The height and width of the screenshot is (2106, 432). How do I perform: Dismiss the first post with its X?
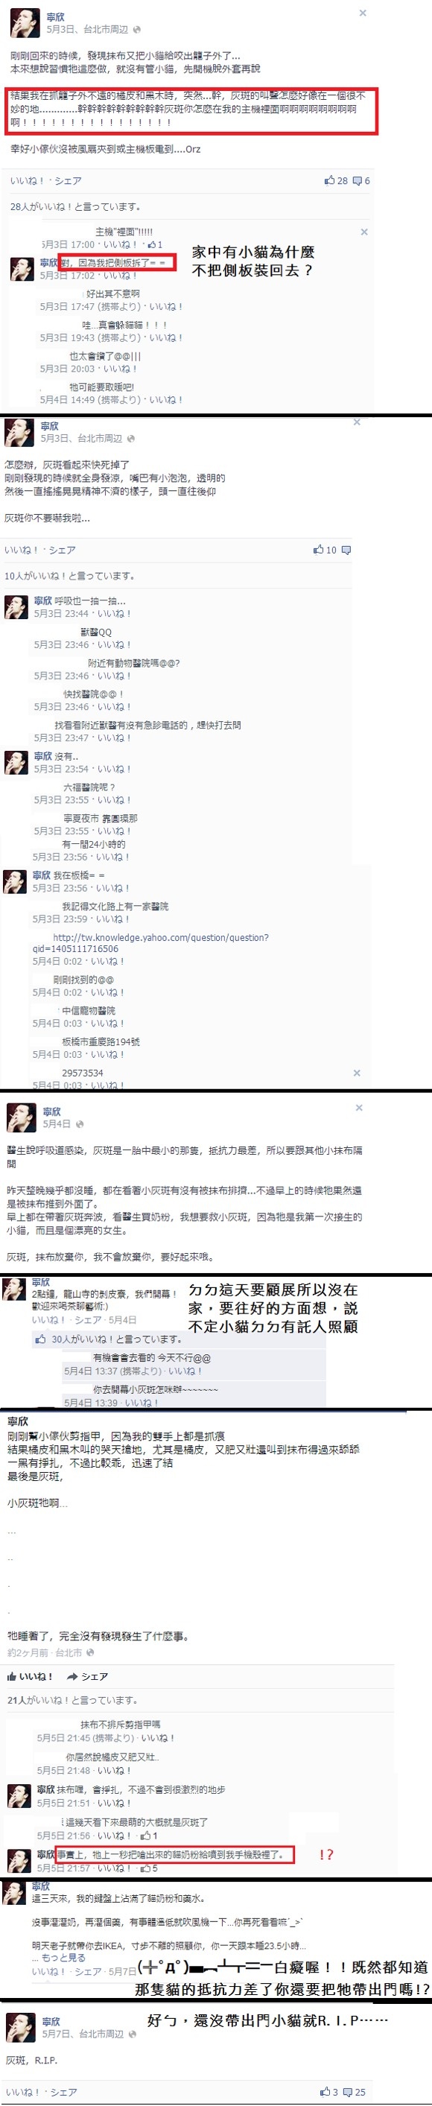pyautogui.click(x=363, y=13)
